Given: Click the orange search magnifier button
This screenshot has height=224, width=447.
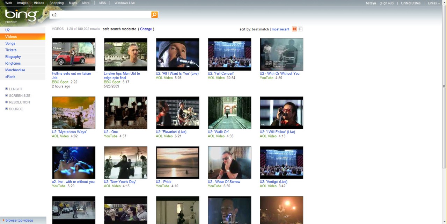Looking at the screenshot, I should click(x=154, y=15).
